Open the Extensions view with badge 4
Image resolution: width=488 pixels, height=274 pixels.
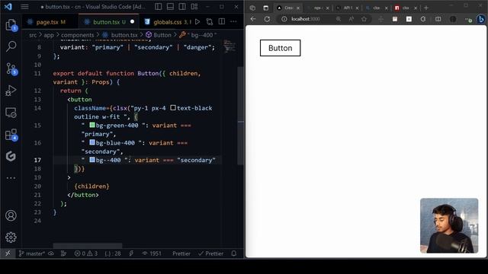[x=11, y=135]
